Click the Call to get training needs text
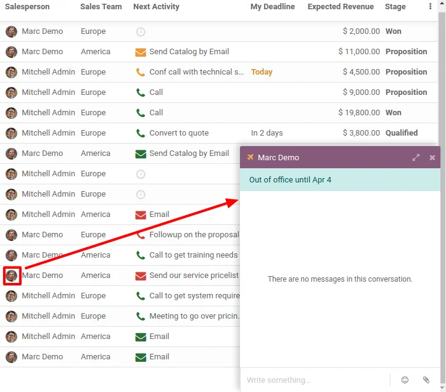The width and height of the screenshot is (446, 392). point(194,255)
